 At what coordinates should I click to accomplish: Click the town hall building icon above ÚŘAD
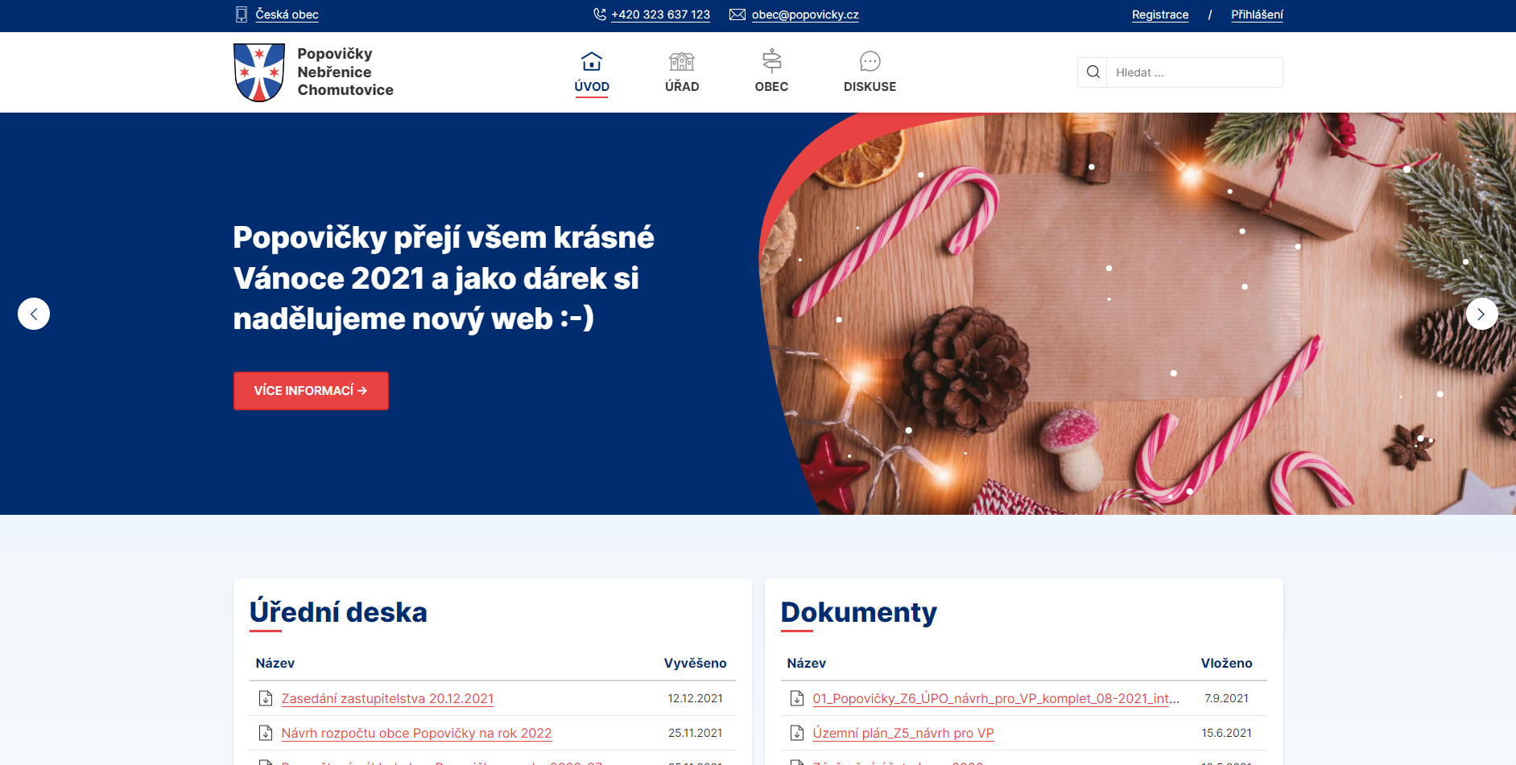pyautogui.click(x=682, y=61)
